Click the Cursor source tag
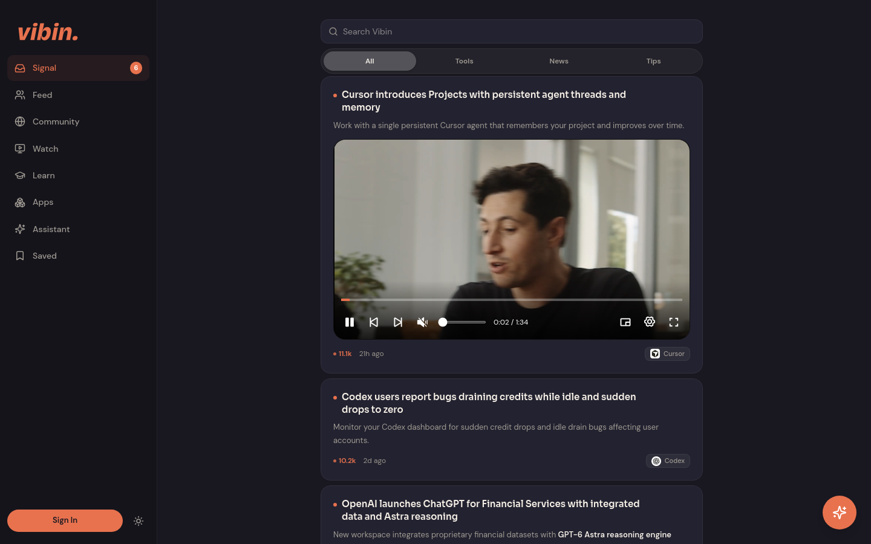 tap(667, 354)
